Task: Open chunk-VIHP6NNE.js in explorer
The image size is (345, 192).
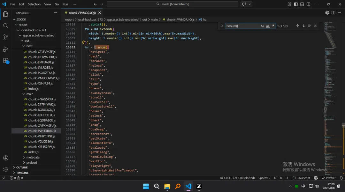Action: pyautogui.click(x=42, y=136)
